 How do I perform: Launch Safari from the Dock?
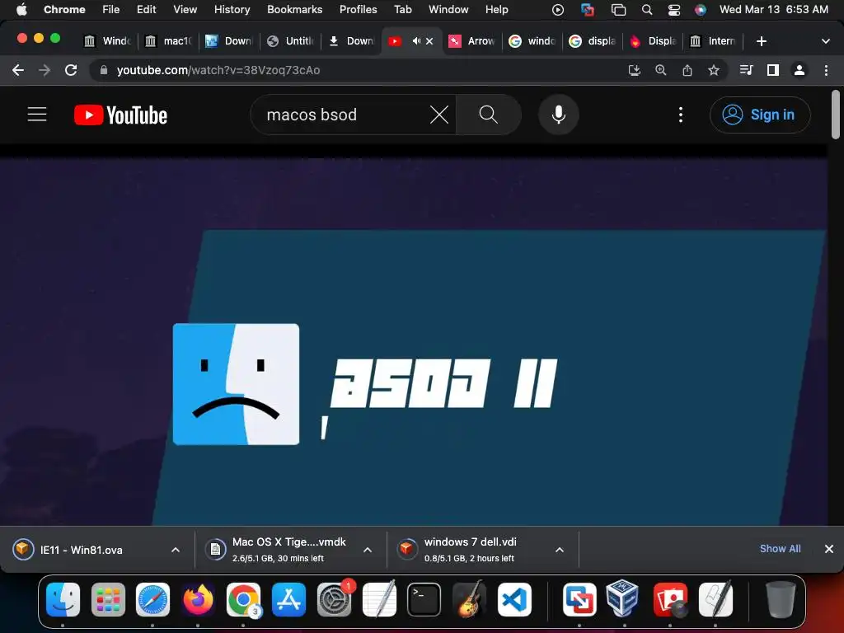point(152,599)
